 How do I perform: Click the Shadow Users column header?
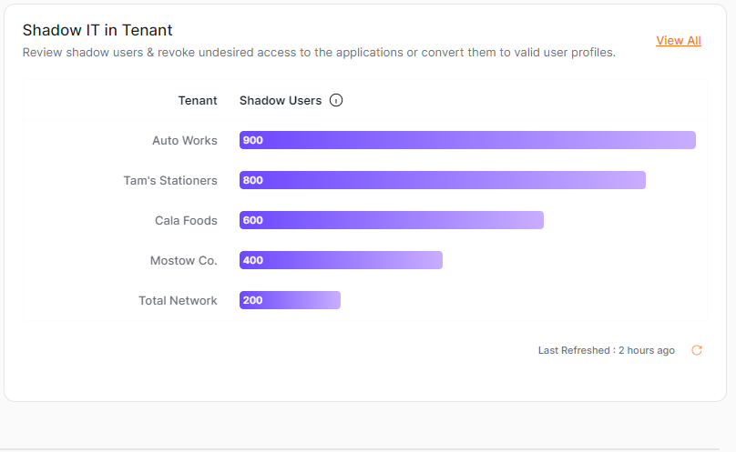(x=280, y=101)
